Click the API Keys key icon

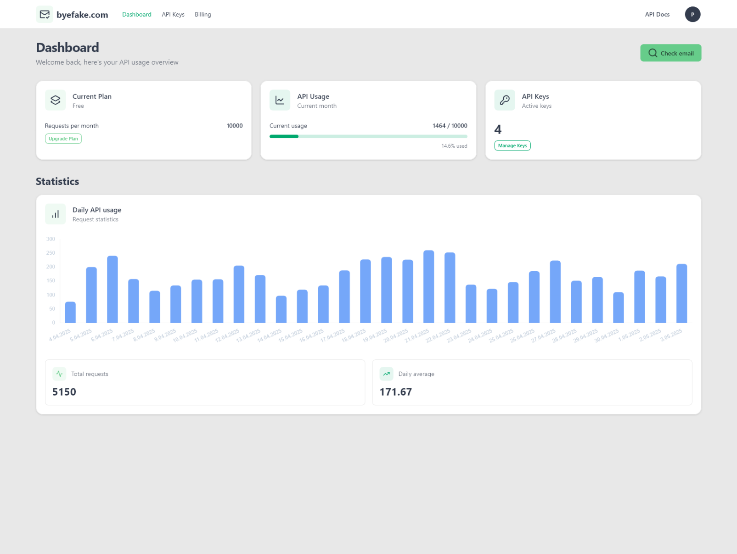point(505,100)
